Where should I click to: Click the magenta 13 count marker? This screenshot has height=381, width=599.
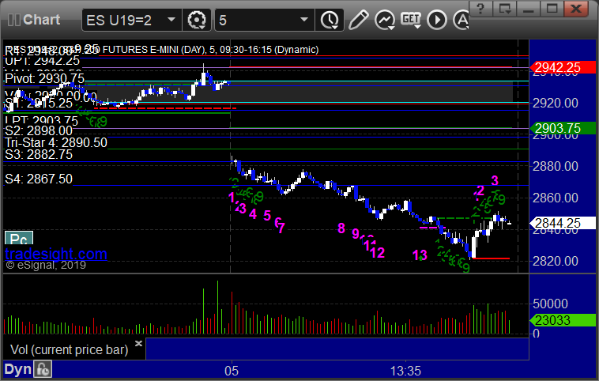(x=420, y=255)
